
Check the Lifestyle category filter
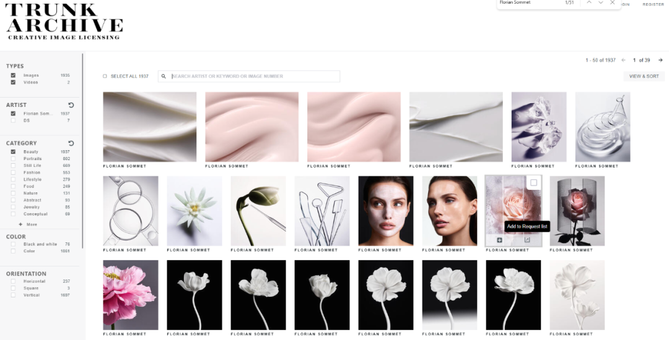pos(13,179)
